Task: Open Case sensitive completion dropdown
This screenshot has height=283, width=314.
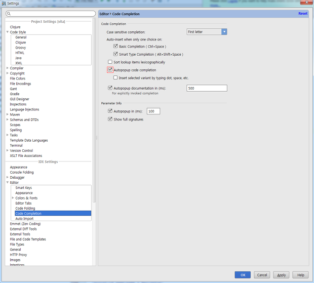Action: 207,32
